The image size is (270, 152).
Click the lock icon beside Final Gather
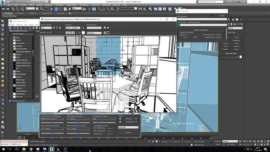pyautogui.click(x=120, y=122)
